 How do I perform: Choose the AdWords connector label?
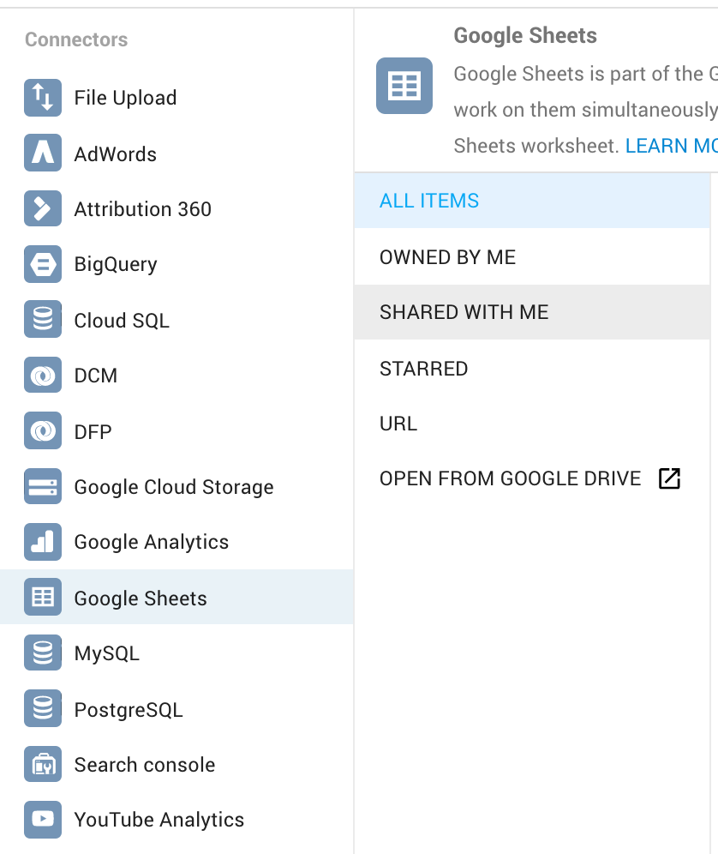116,154
